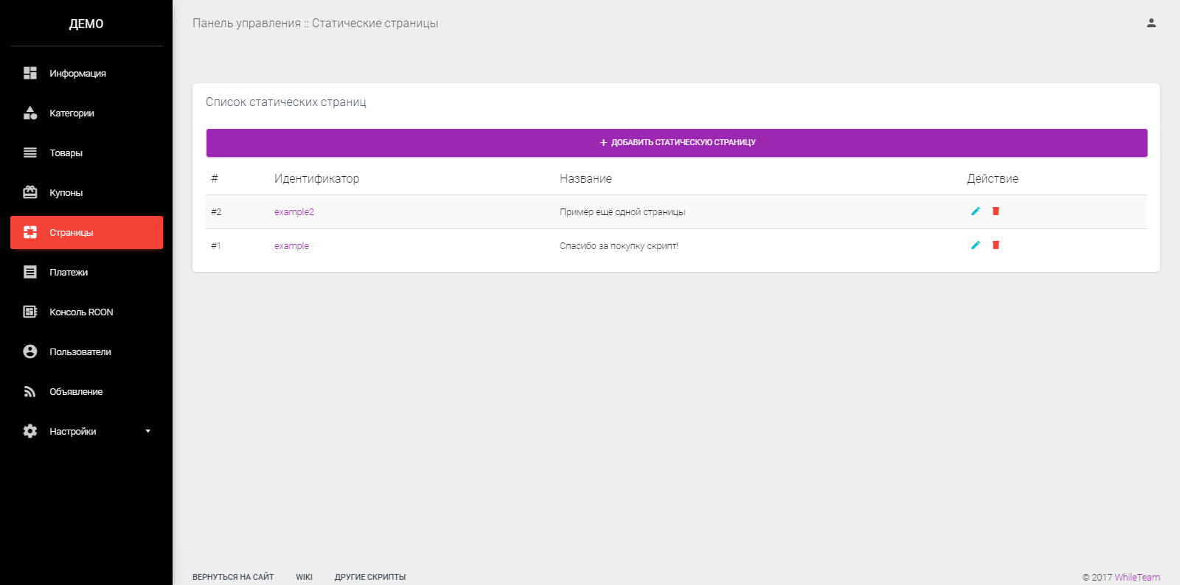Expand the Настройки dropdown arrow
The image size is (1180, 585).
pyautogui.click(x=147, y=431)
